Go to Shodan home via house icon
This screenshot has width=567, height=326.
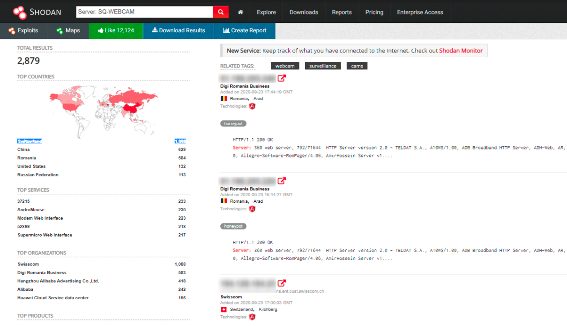[x=240, y=12]
